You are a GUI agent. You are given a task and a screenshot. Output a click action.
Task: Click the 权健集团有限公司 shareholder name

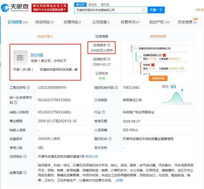click(152, 55)
